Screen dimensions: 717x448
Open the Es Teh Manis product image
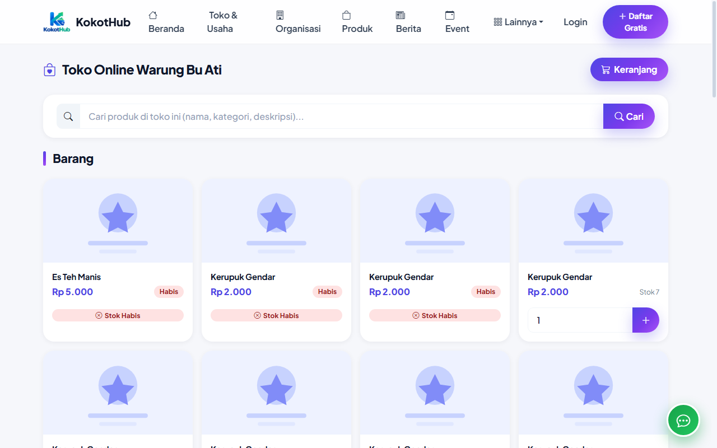118,221
